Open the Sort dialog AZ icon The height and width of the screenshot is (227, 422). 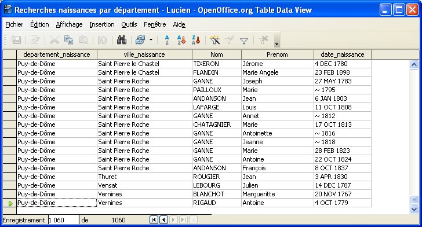pyautogui.click(x=167, y=40)
